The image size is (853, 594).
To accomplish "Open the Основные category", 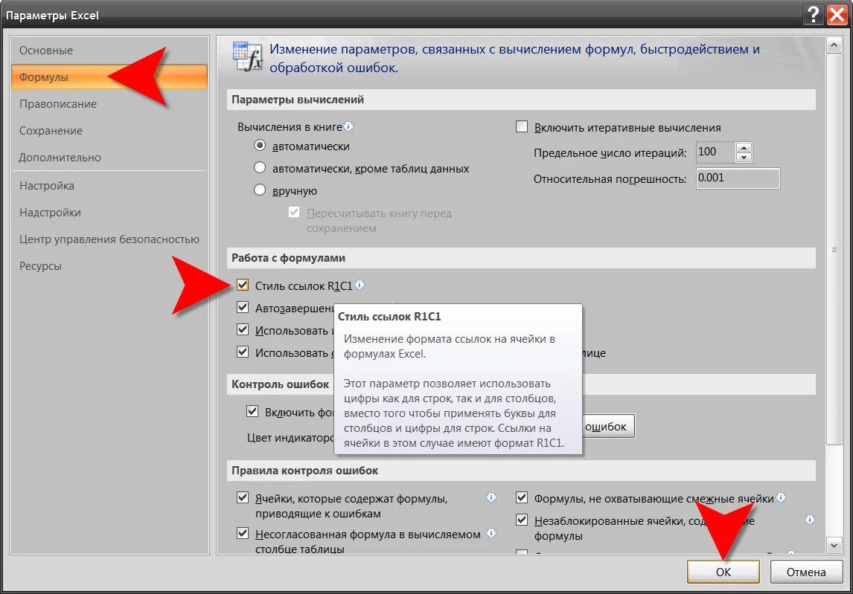I will [109, 50].
